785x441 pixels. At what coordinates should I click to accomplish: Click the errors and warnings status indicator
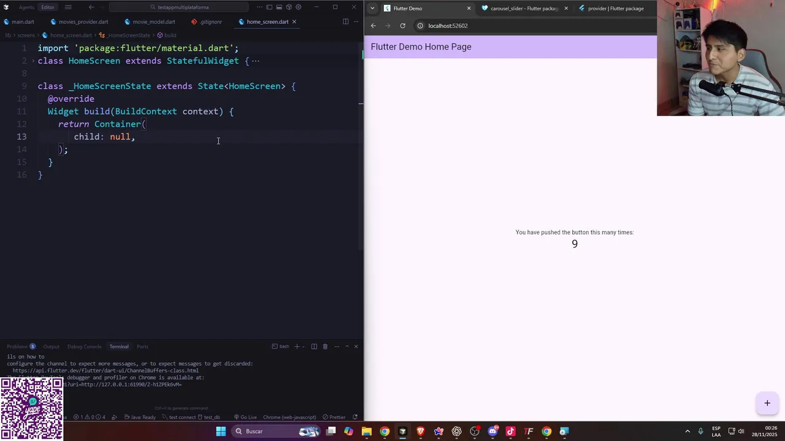[90, 417]
